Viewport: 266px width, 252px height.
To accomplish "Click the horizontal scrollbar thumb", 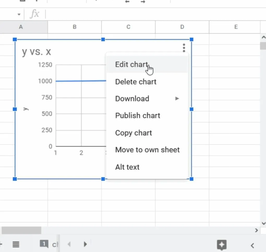I will click(21, 230).
